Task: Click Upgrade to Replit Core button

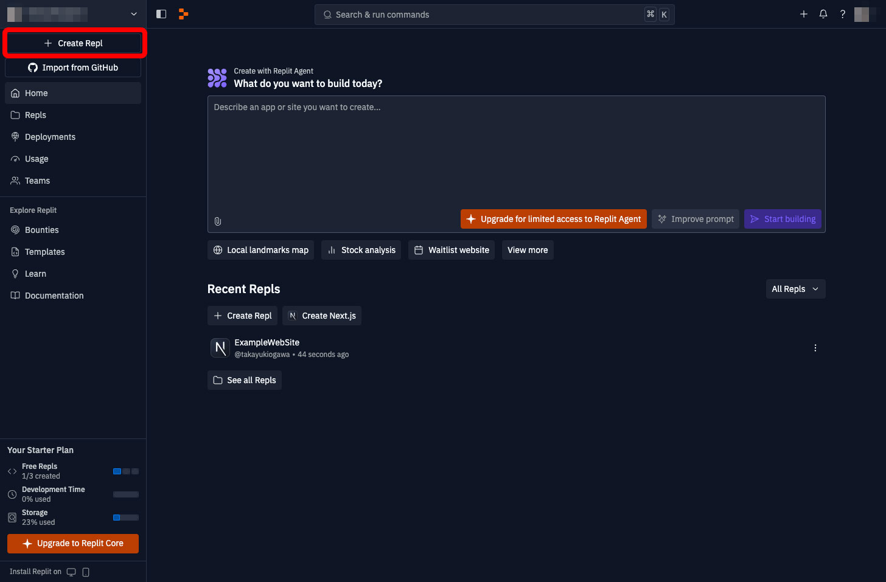Action: tap(73, 544)
